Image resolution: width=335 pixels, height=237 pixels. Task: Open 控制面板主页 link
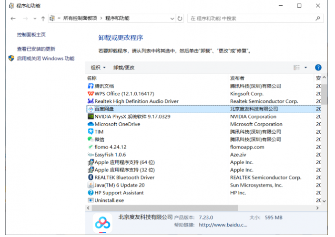pos(31,35)
